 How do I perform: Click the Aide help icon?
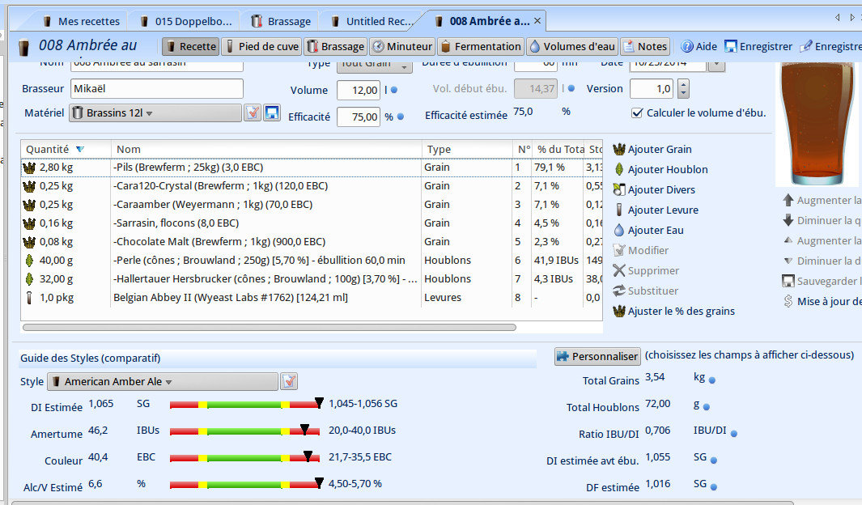coord(686,47)
